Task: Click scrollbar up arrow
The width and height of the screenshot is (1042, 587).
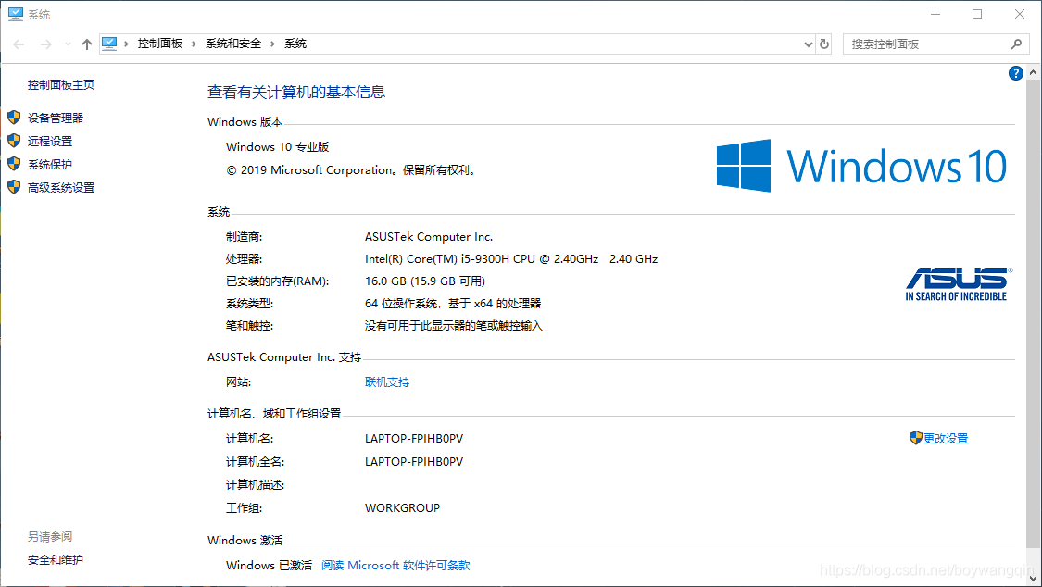Action: click(1033, 72)
